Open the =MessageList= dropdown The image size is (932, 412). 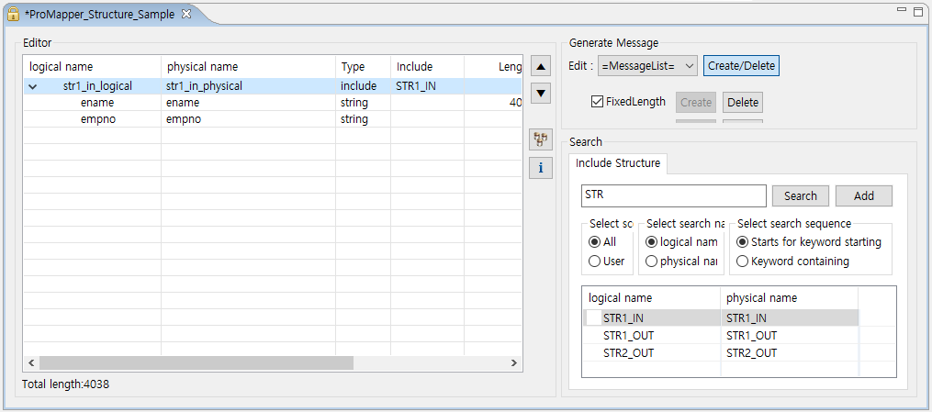[x=647, y=66]
